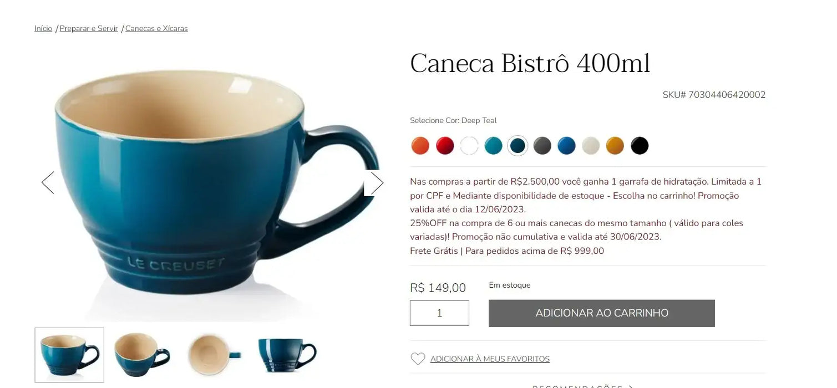Choose the white color option

pyautogui.click(x=469, y=146)
